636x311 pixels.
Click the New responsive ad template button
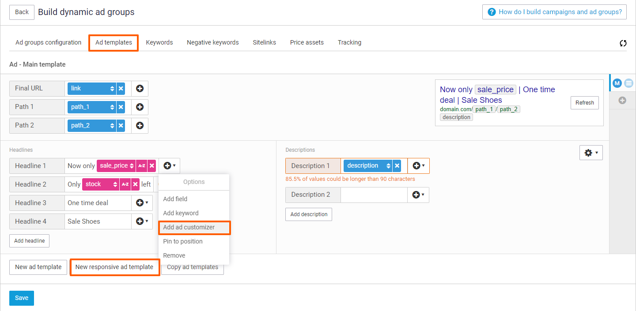pyautogui.click(x=114, y=267)
